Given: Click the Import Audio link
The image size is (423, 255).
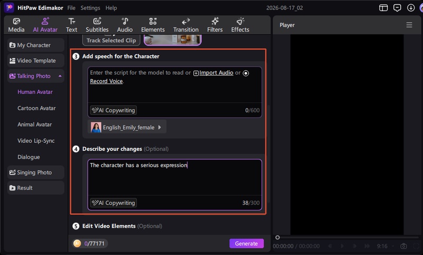Looking at the screenshot, I should pyautogui.click(x=216, y=72).
